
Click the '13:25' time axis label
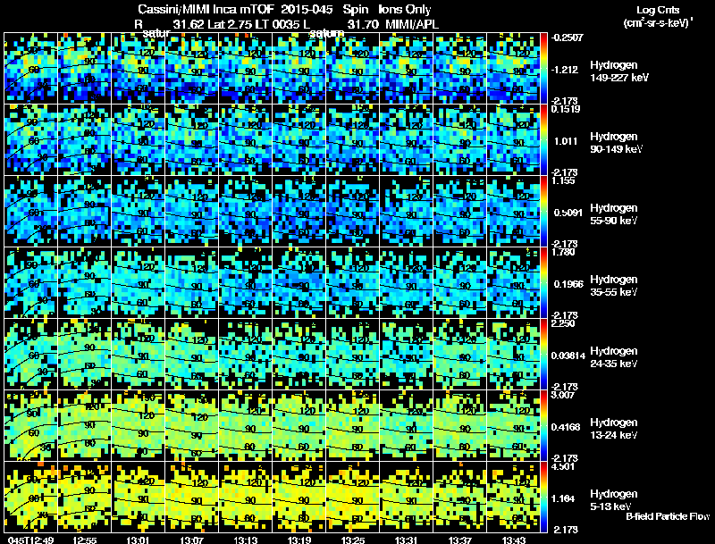(353, 540)
